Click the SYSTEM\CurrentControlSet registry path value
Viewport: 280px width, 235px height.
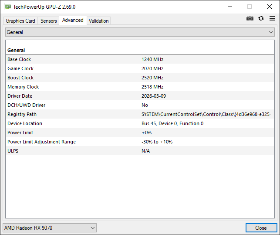click(206, 114)
